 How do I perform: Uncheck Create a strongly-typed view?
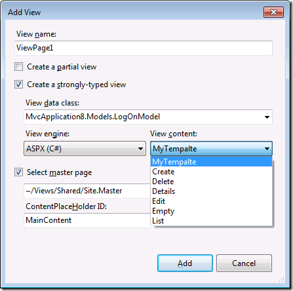(18, 85)
